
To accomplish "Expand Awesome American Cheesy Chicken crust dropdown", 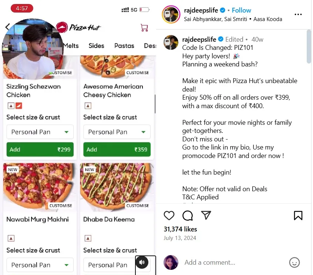I will (117, 132).
